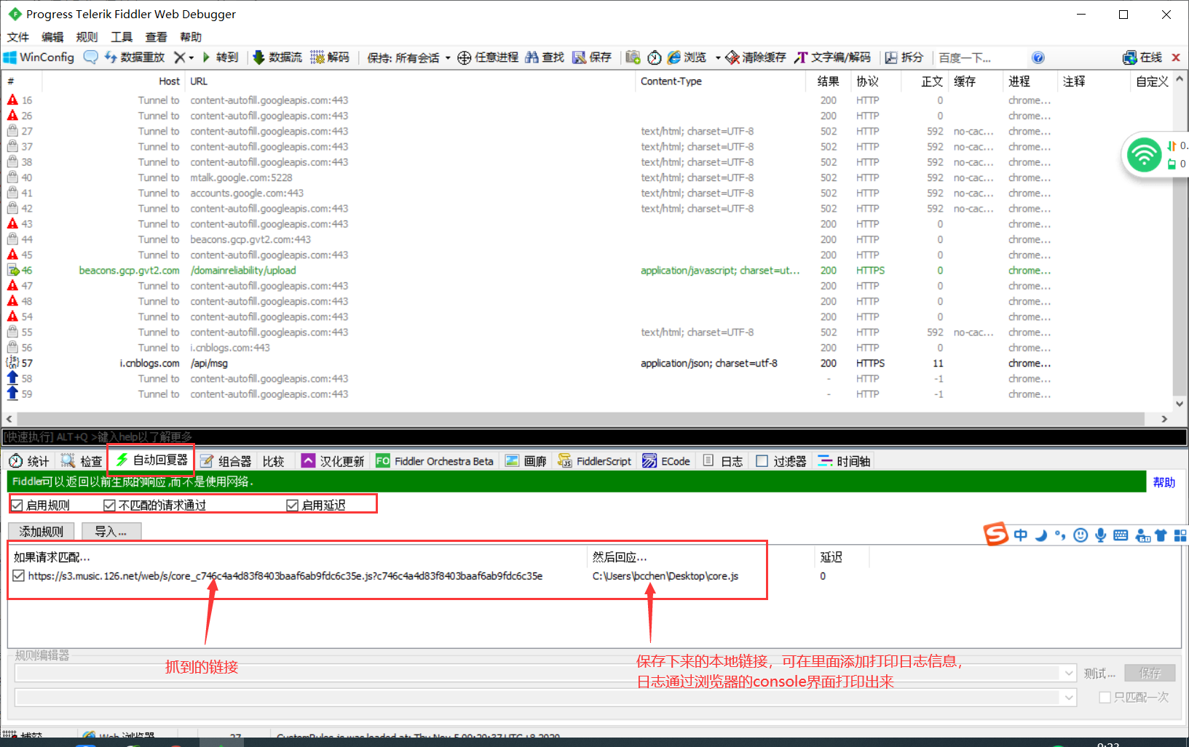Click the 添加规则 button

42,532
